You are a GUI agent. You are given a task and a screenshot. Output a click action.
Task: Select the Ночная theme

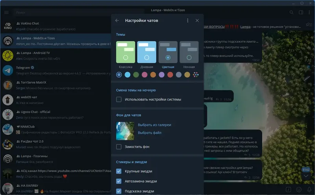189,52
